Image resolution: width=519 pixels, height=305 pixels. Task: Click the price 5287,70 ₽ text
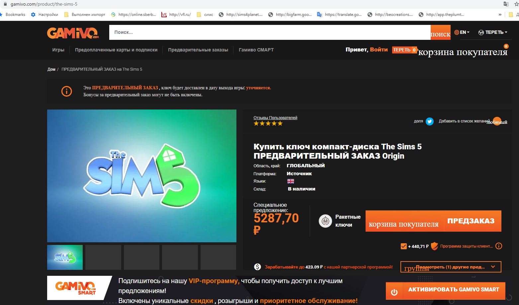click(276, 224)
